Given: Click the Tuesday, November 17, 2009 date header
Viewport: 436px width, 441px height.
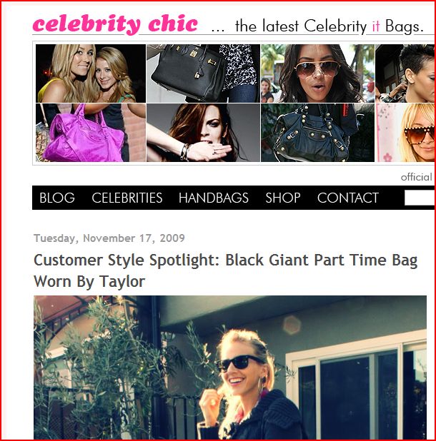Looking at the screenshot, I should [109, 238].
